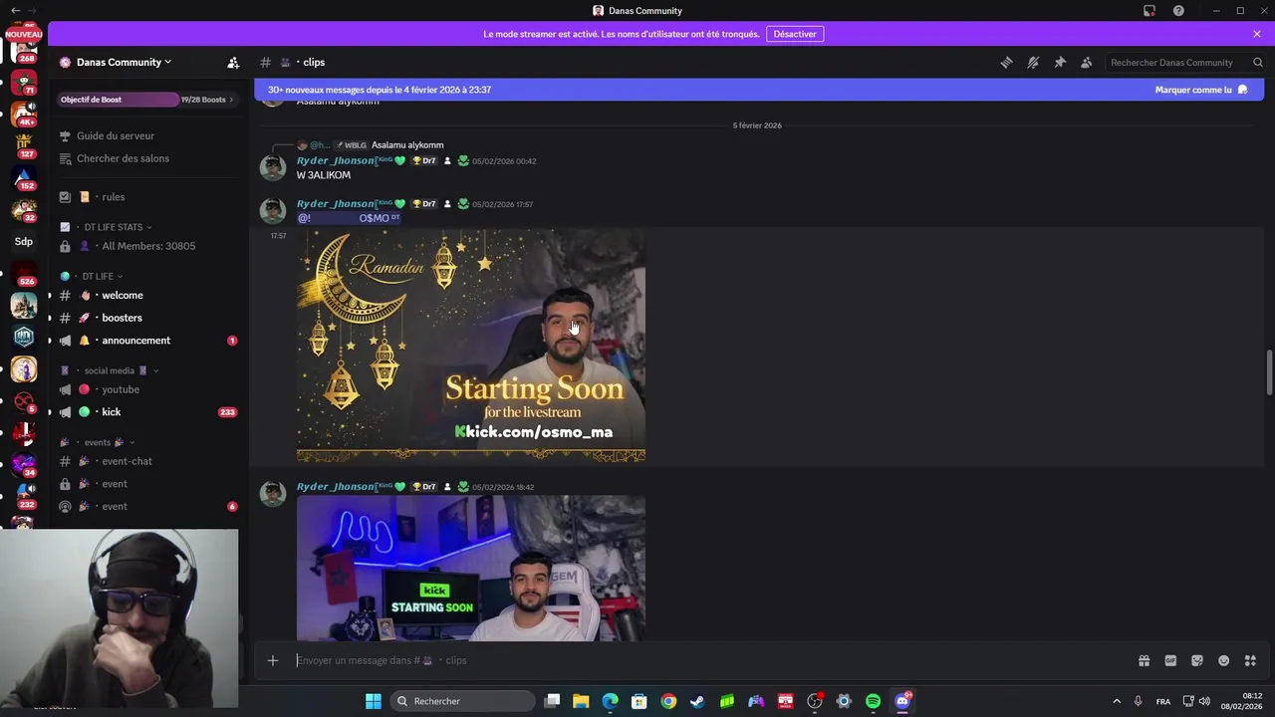Click Ryder_Jhonson avatar on 18:42 message
This screenshot has height=717, width=1275.
click(273, 494)
